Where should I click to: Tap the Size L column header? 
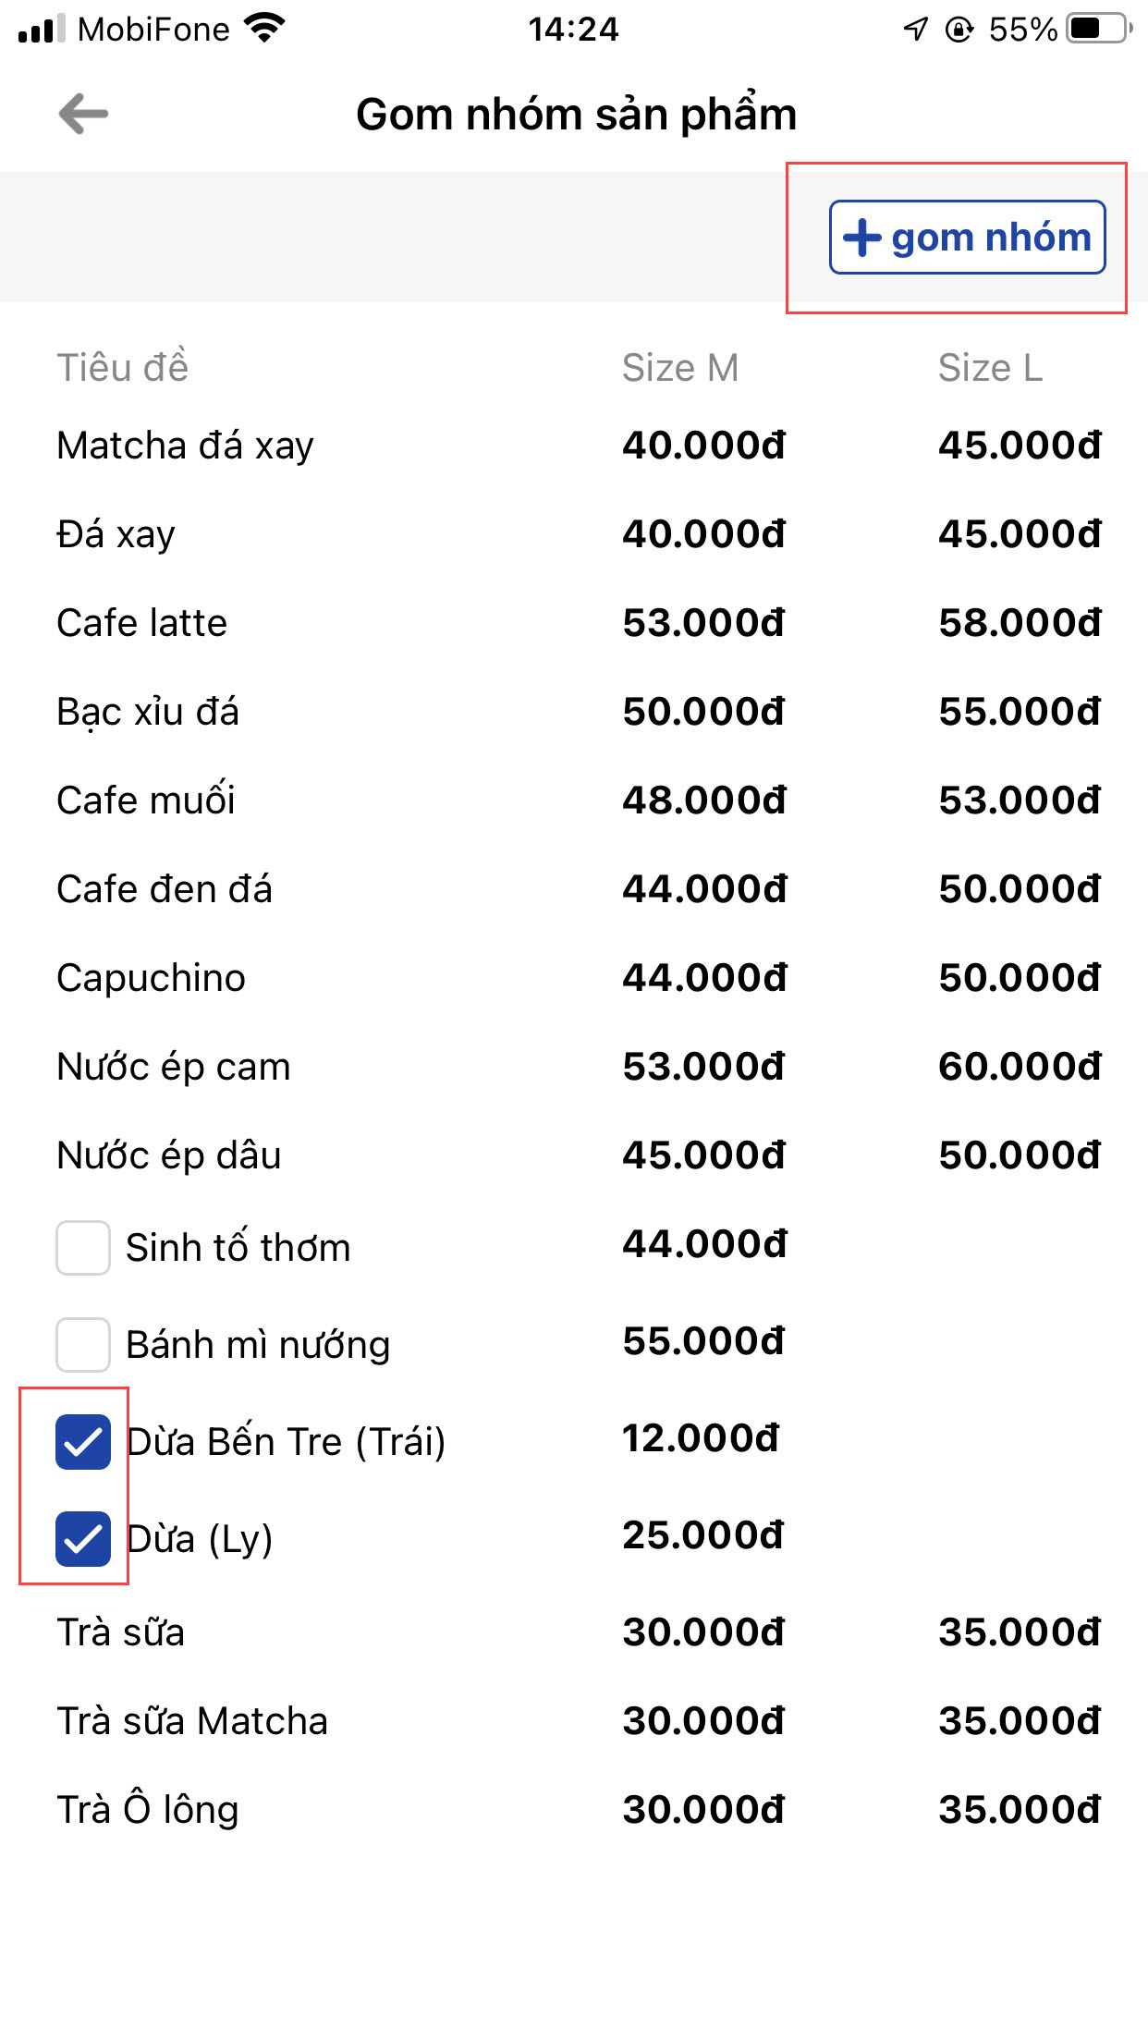(x=990, y=368)
